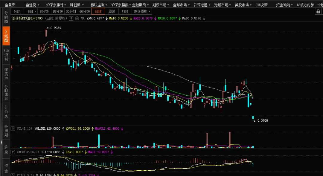Click the (日线,前复权) adjustment label

(x=57, y=19)
